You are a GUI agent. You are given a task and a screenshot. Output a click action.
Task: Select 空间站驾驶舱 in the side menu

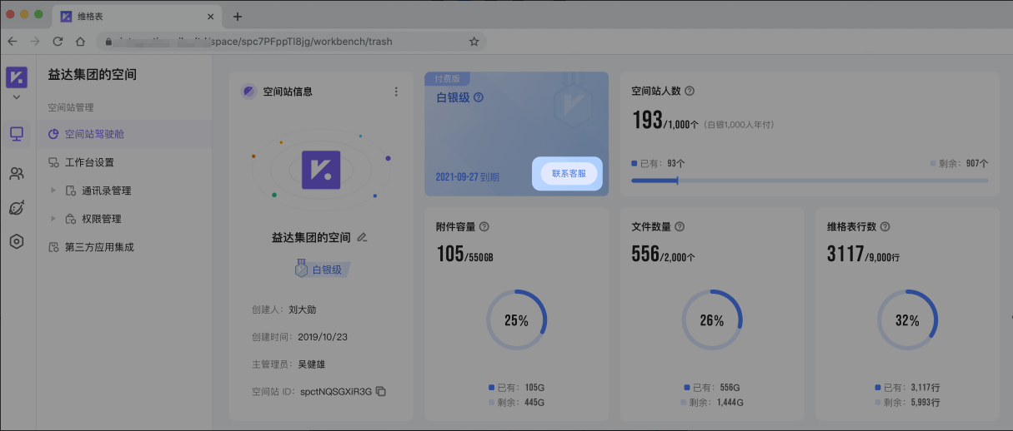point(94,134)
